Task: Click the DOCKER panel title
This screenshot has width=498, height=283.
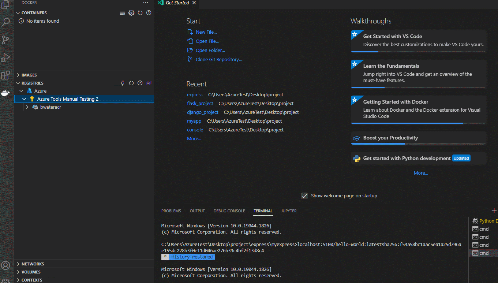Action: [x=29, y=3]
